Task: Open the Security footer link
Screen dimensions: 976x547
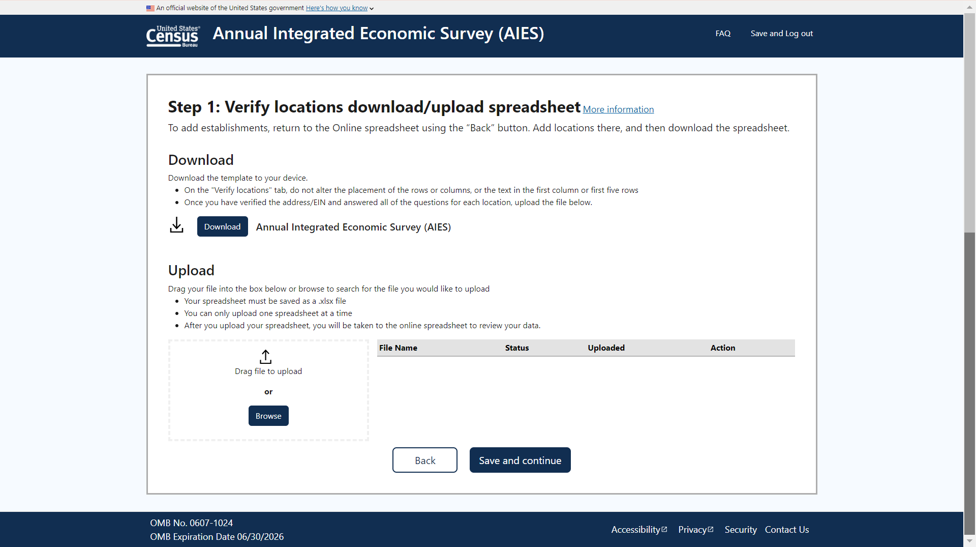Action: (x=740, y=530)
